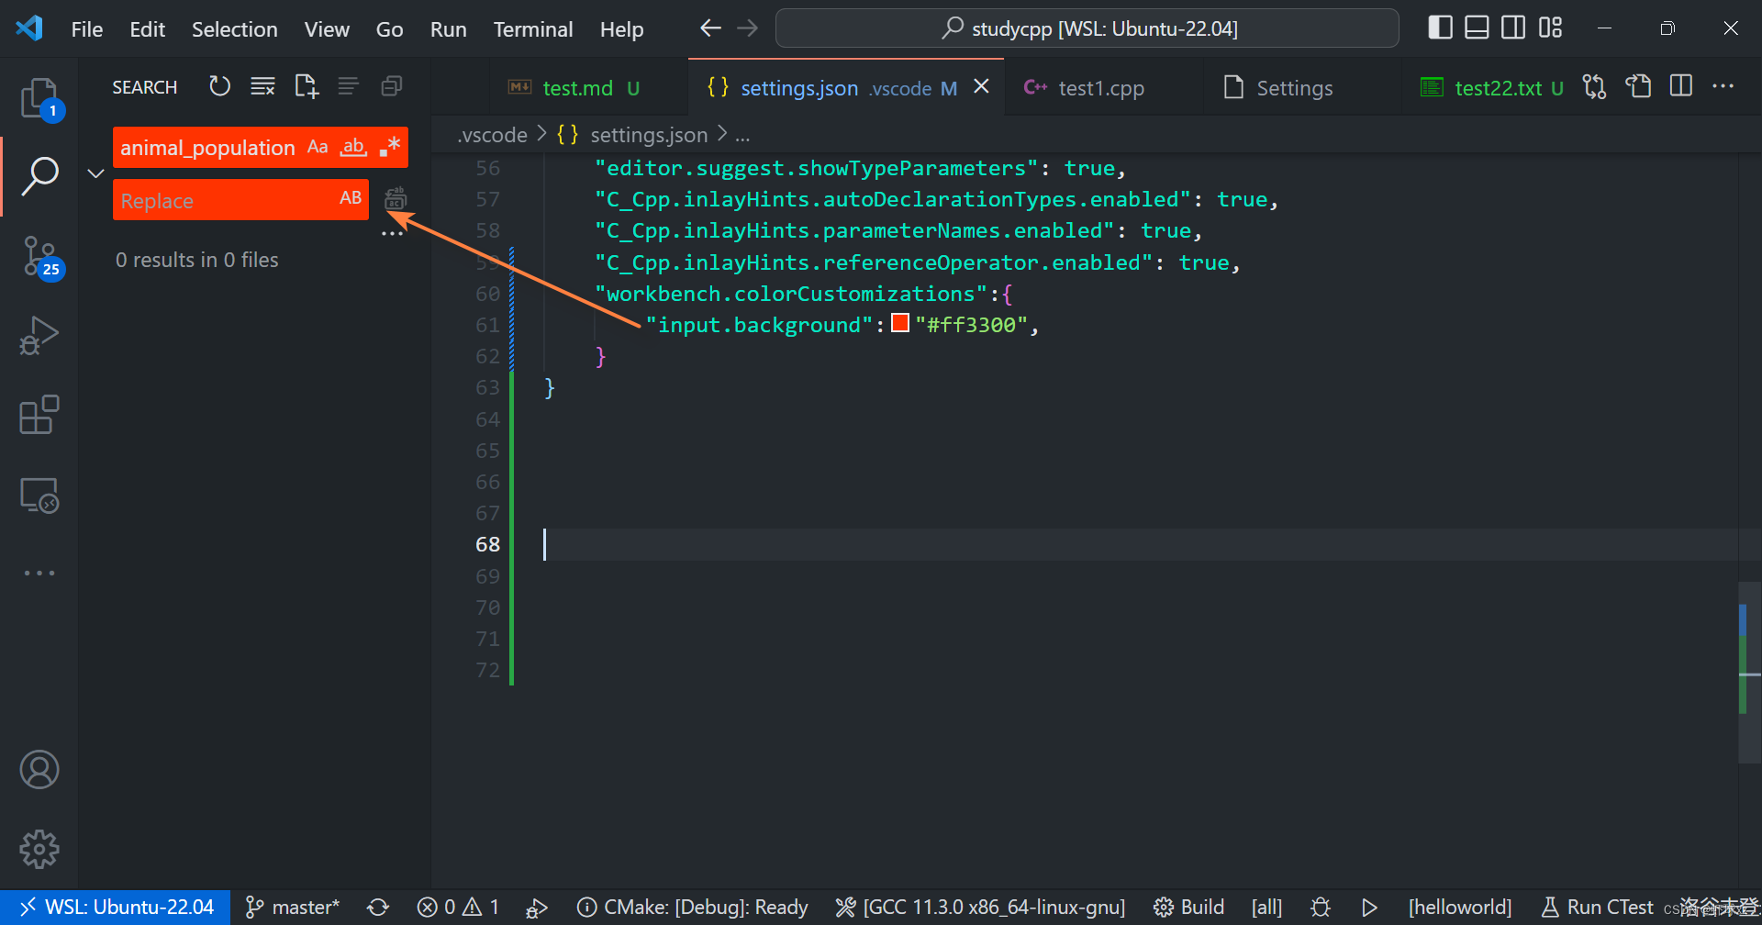
Task: Clear search results
Action: 263,86
